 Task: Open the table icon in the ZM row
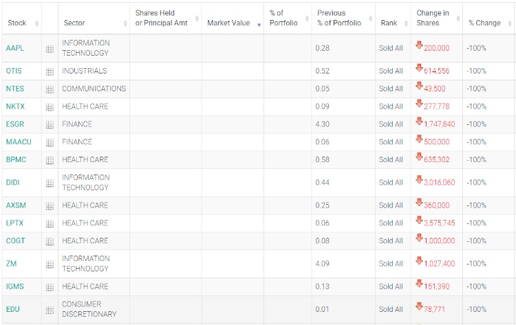pyautogui.click(x=50, y=265)
